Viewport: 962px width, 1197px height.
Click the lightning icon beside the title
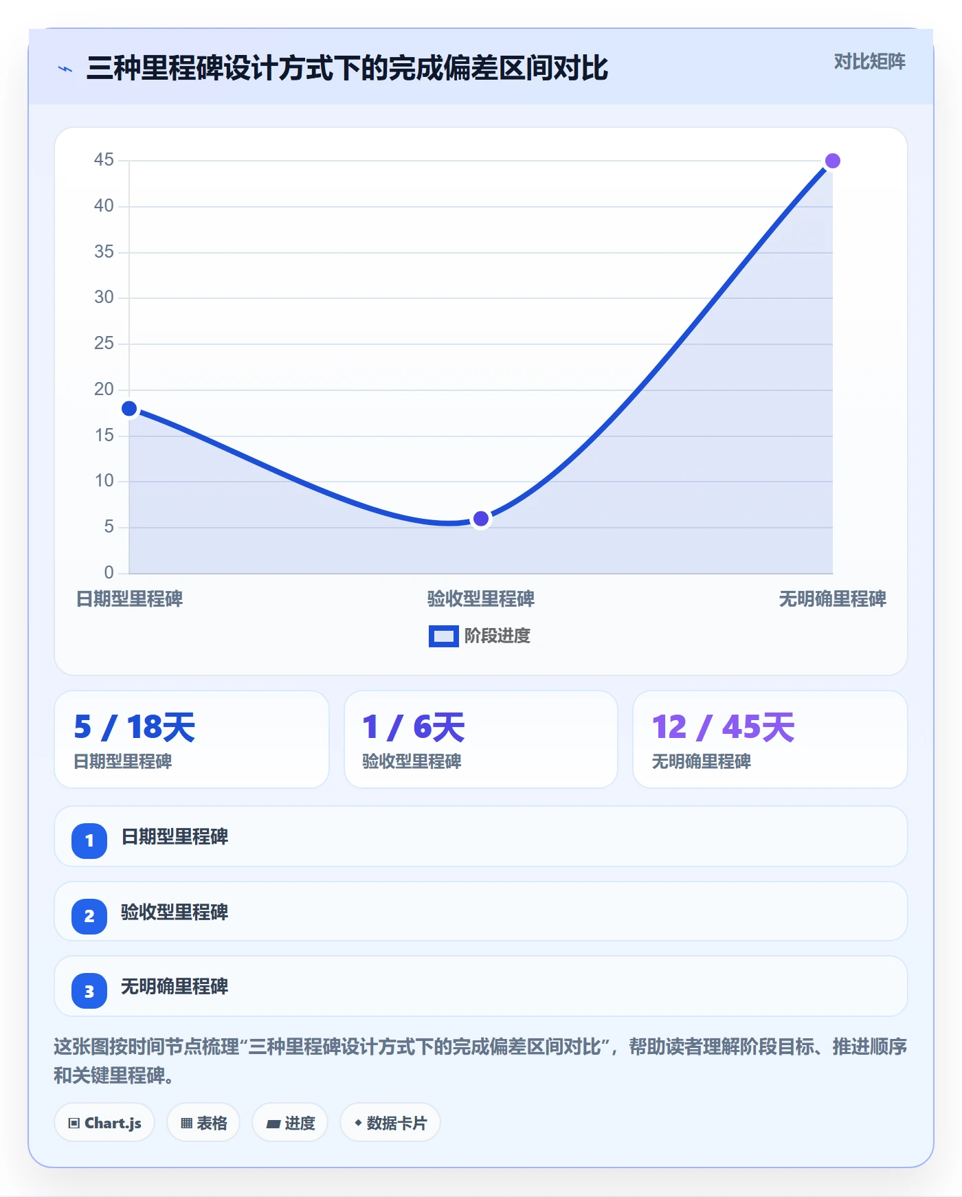point(65,69)
